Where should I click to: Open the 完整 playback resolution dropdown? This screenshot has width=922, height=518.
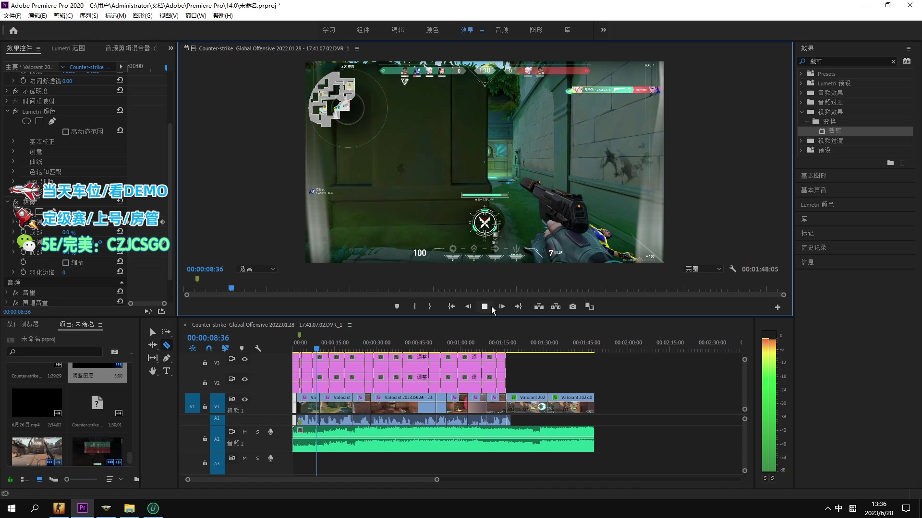[x=703, y=269]
